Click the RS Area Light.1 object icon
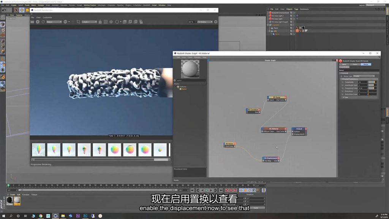This screenshot has width=389, height=219. click(270, 16)
